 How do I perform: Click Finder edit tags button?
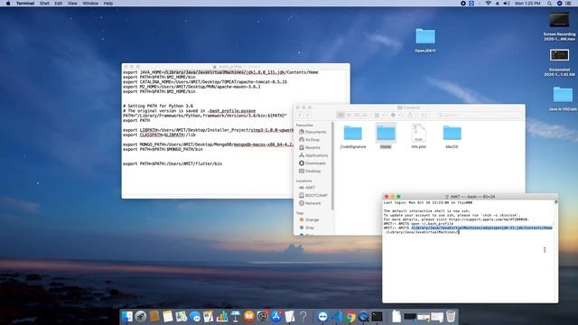click(x=424, y=116)
